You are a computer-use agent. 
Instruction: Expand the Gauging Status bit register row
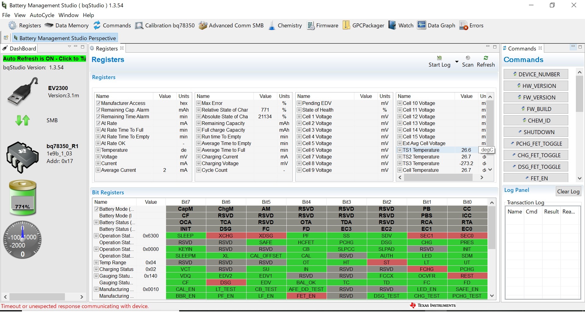click(x=96, y=276)
